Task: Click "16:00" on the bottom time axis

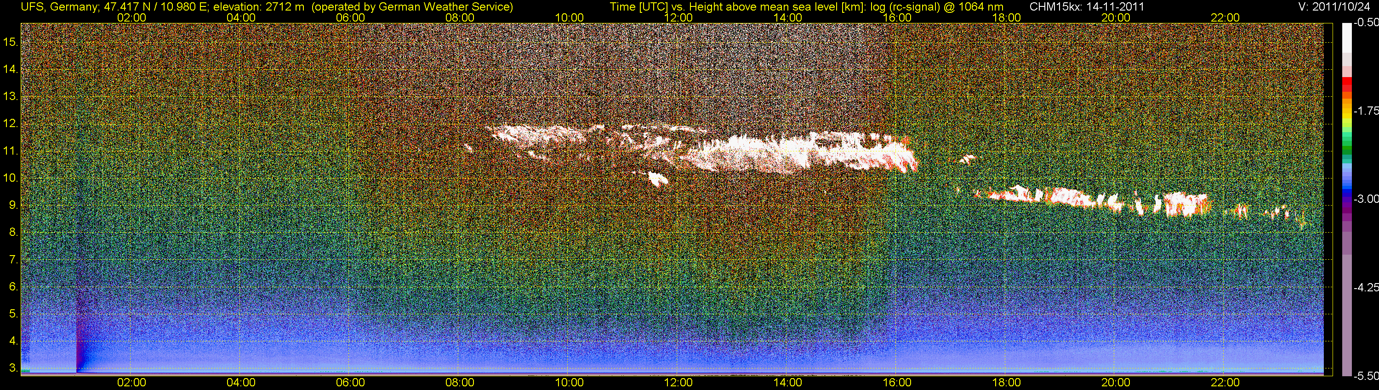Action: coord(897,383)
